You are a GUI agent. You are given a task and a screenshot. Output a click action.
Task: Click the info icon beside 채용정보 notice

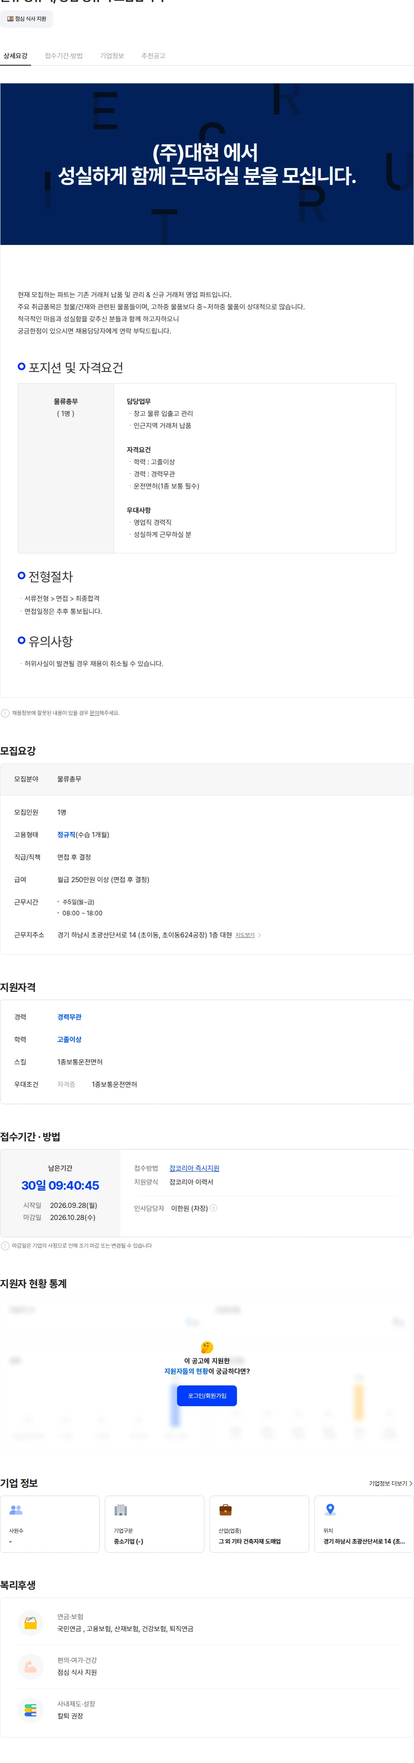coord(6,713)
